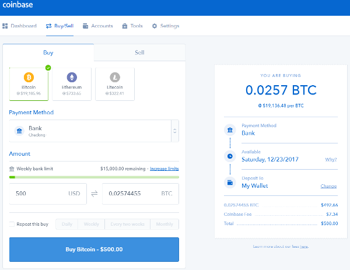Select the Ethereum currency card
This screenshot has width=350, height=270.
72,84
